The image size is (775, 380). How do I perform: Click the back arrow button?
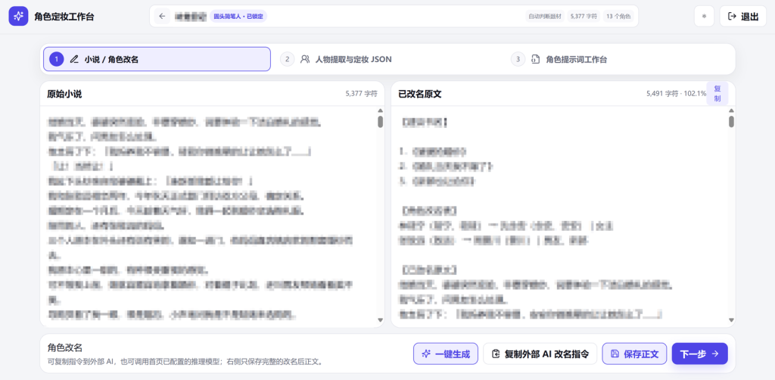[162, 17]
